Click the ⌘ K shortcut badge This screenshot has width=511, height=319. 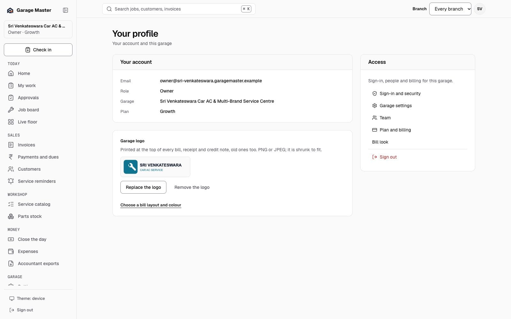[x=246, y=9]
